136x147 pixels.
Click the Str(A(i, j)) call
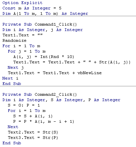(115, 62)
